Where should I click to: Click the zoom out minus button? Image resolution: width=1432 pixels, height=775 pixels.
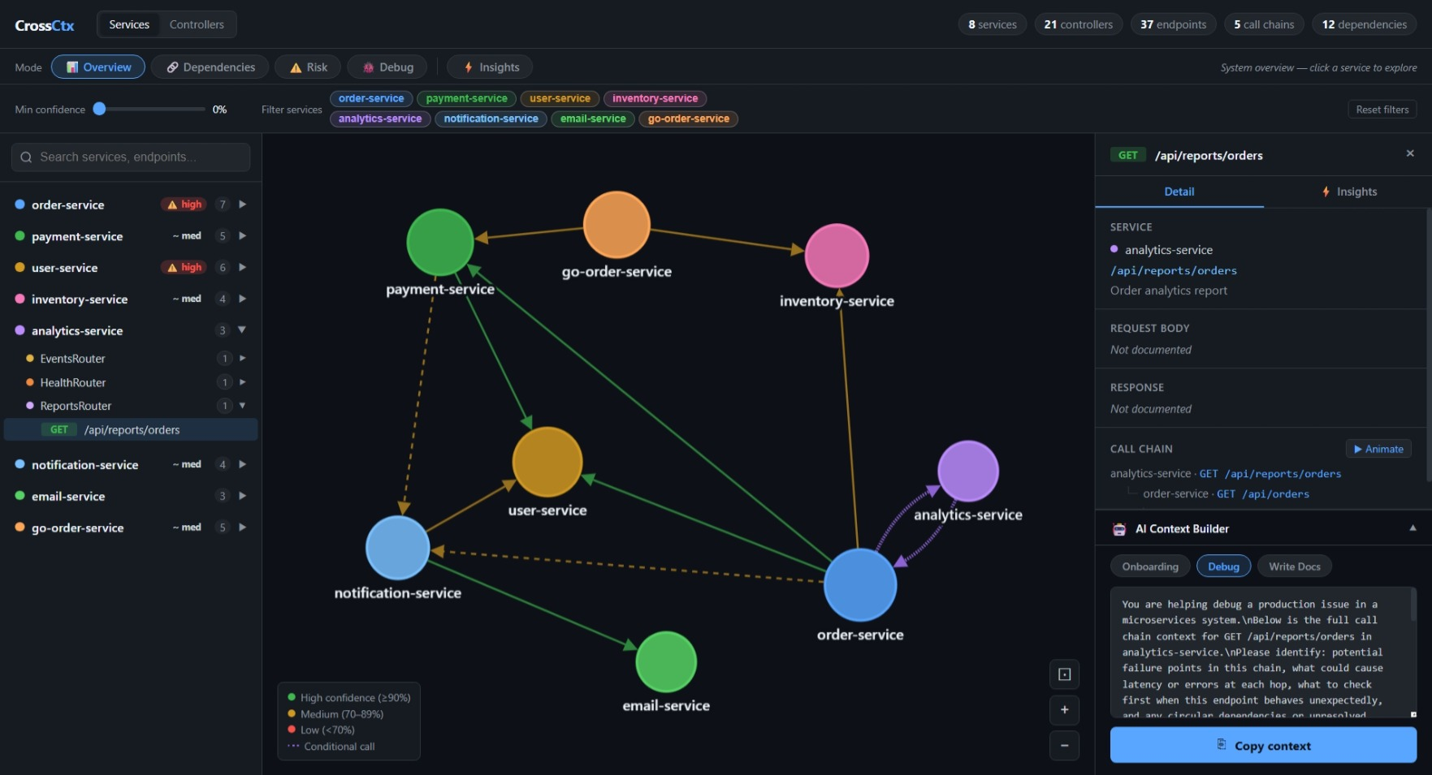click(1064, 746)
